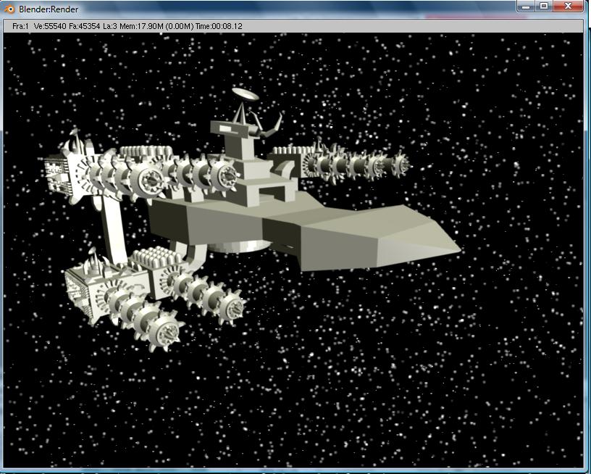The image size is (591, 474).
Task: Minimize the Blender:Render window
Action: (x=527, y=6)
